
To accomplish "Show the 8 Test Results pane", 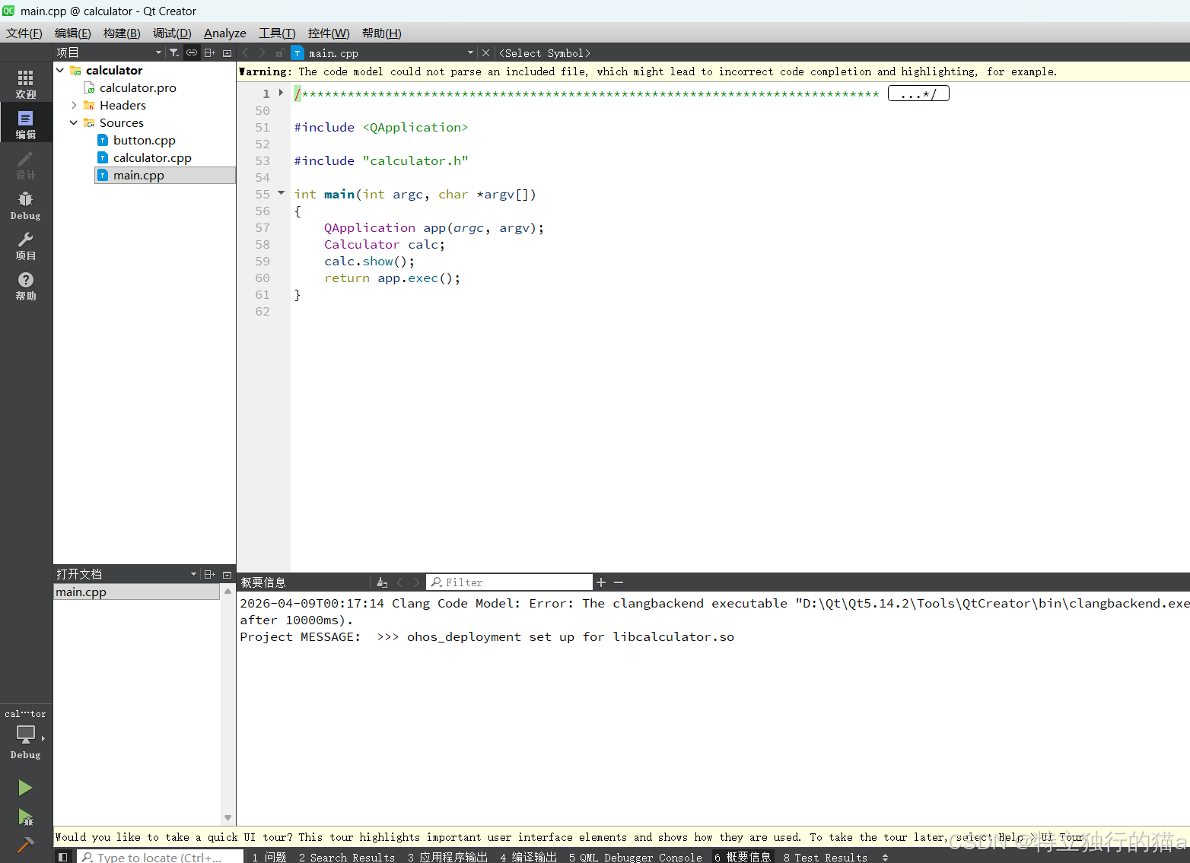I will (x=826, y=857).
